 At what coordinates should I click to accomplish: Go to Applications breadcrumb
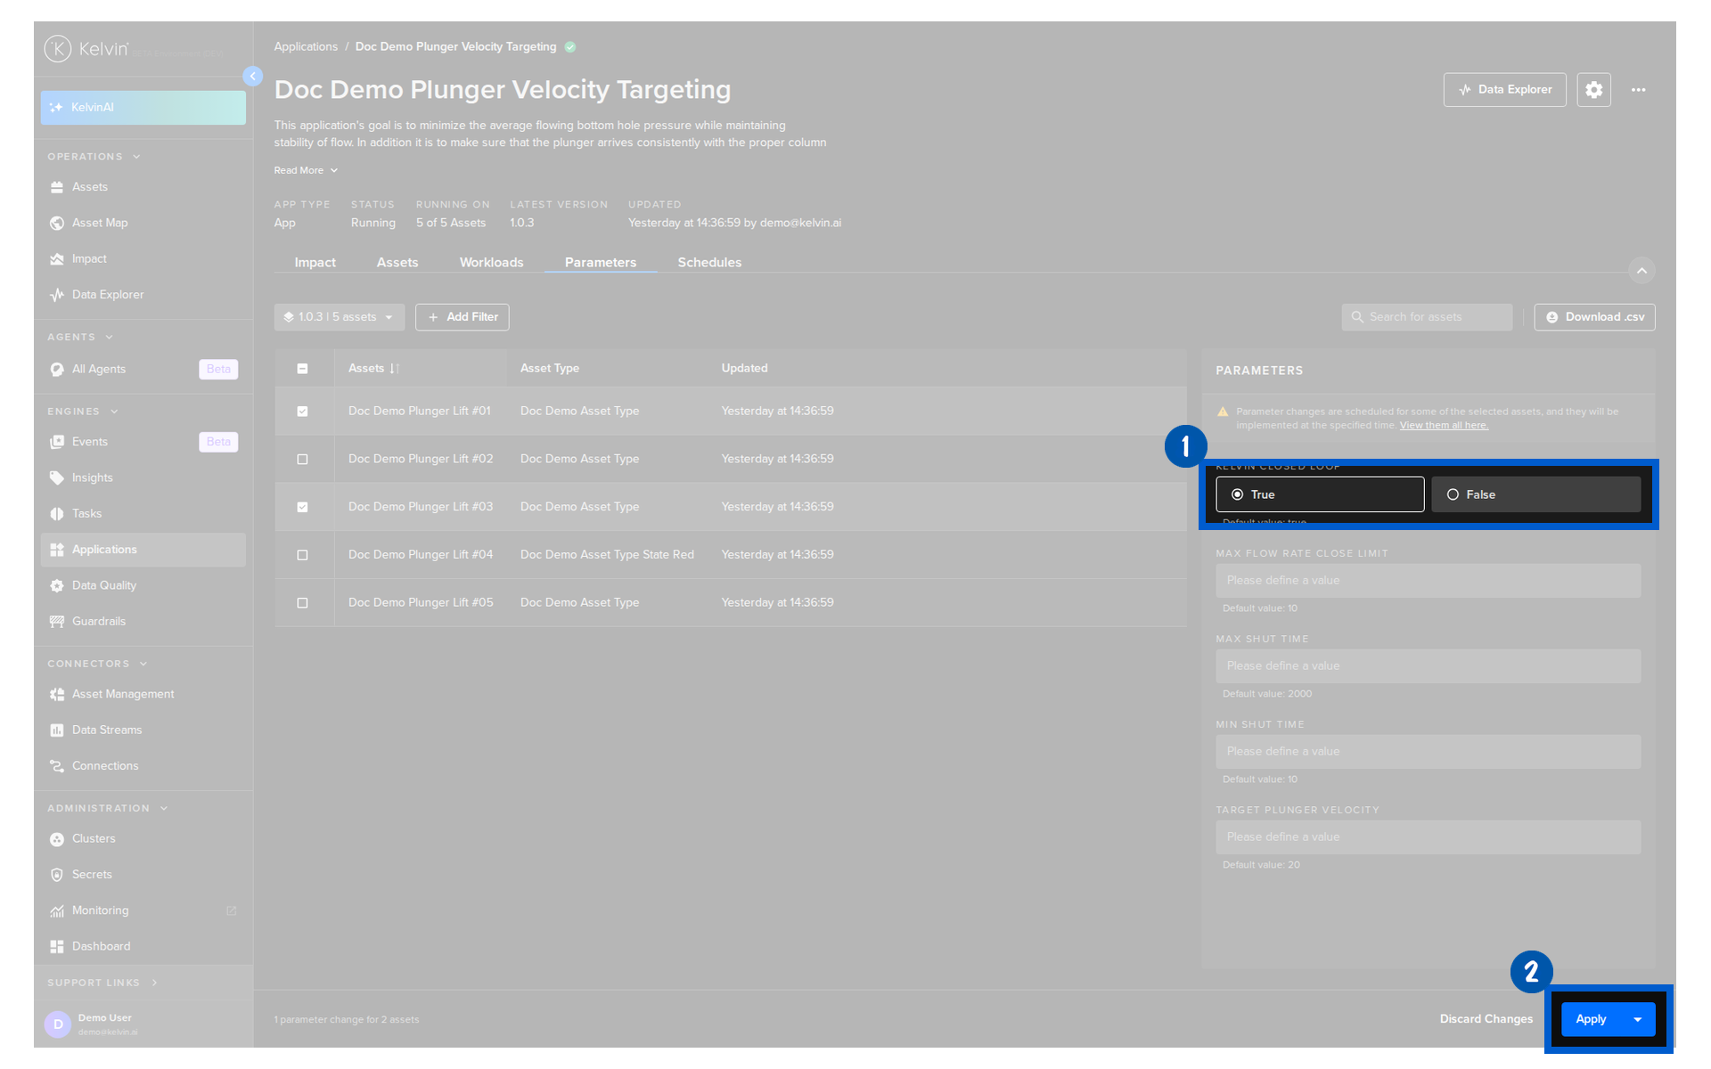tap(306, 46)
